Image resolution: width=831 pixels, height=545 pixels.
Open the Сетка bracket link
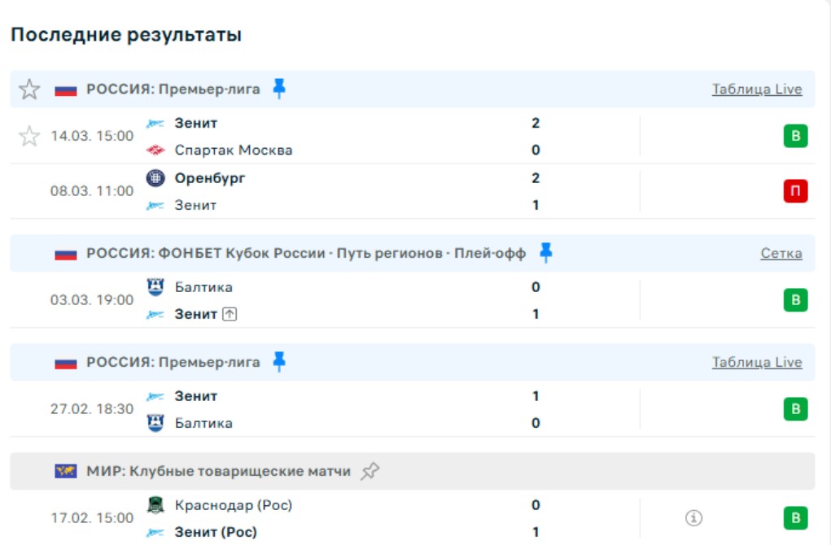(781, 254)
